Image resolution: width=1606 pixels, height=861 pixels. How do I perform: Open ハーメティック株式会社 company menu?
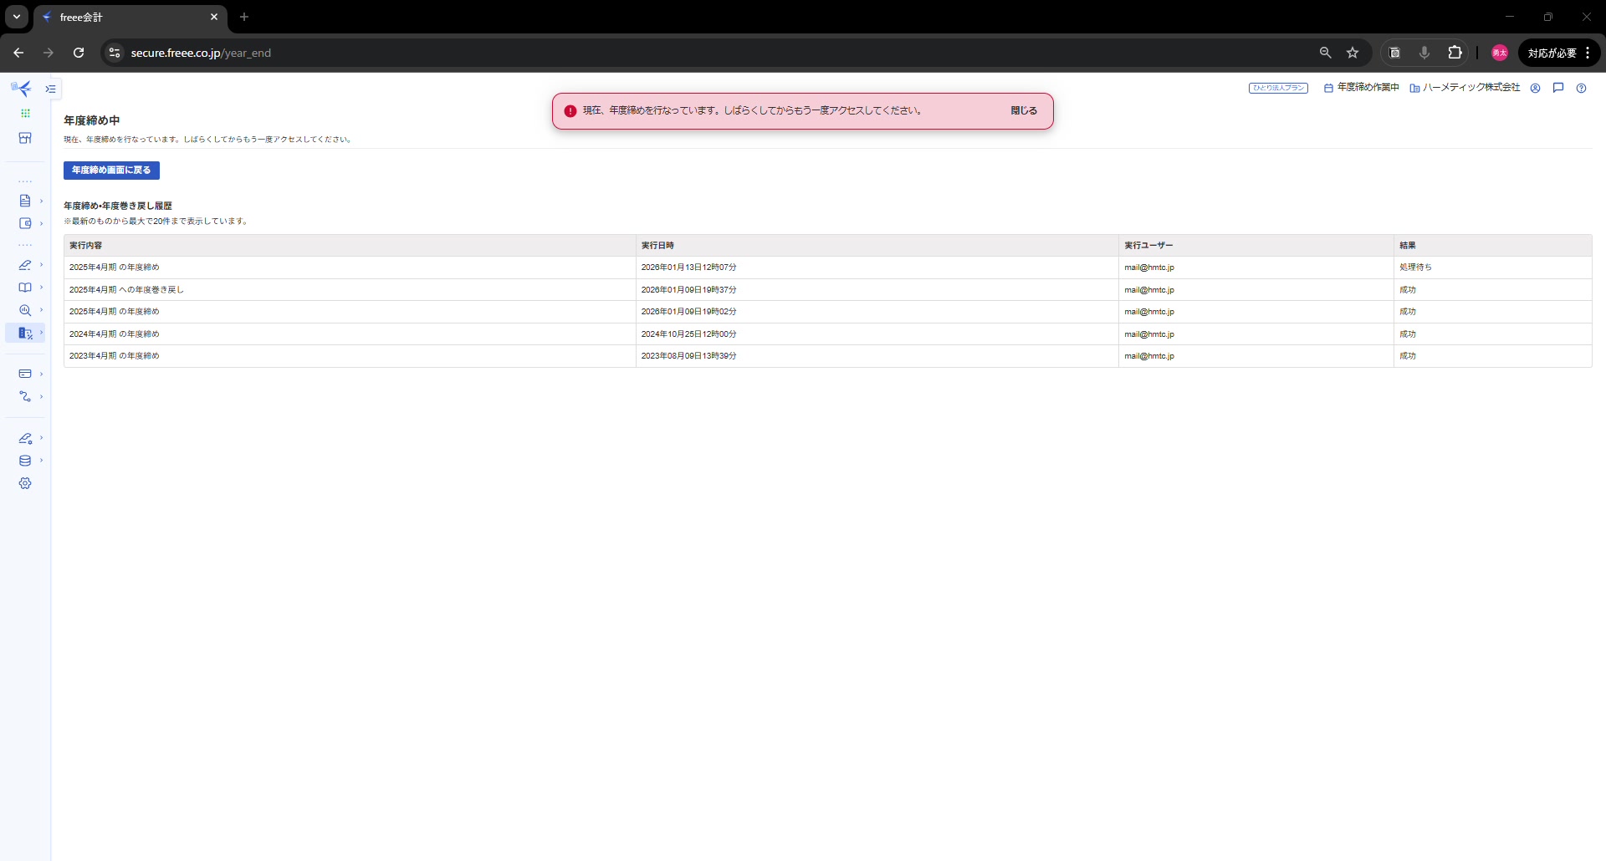coord(1465,88)
